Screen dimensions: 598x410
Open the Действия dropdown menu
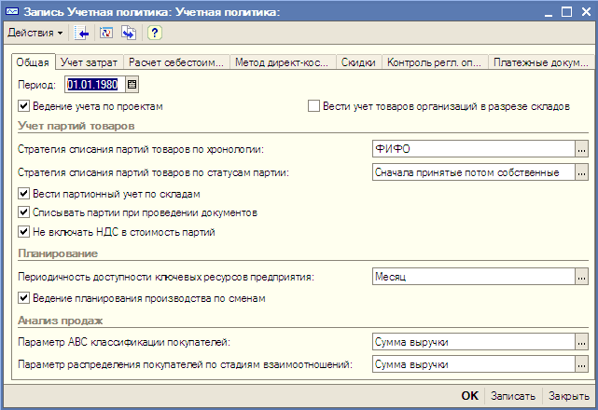(x=35, y=33)
